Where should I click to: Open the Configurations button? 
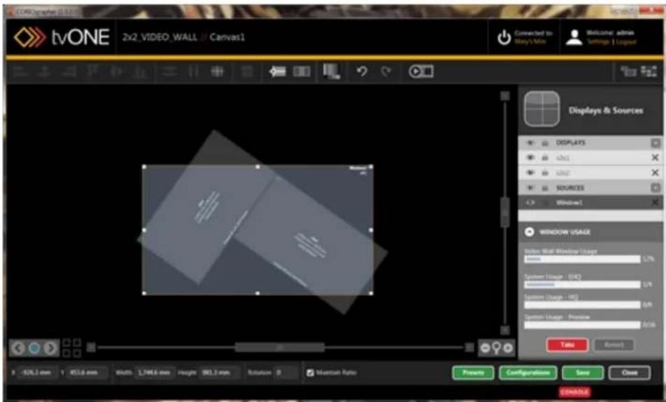(528, 373)
